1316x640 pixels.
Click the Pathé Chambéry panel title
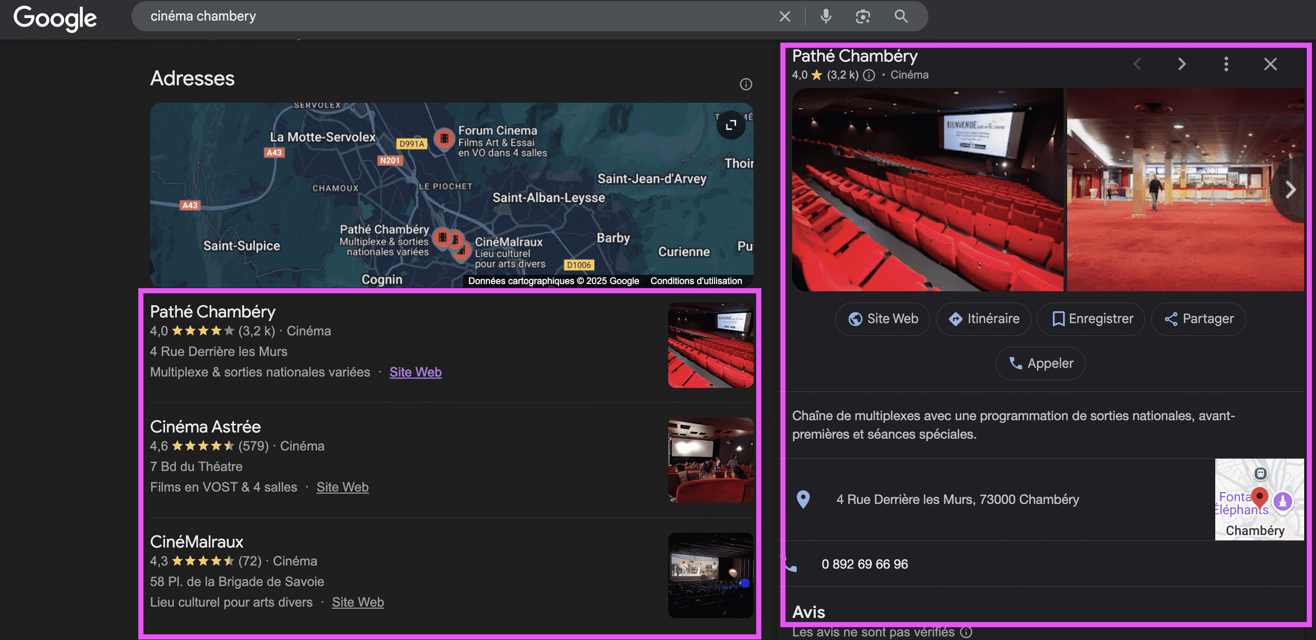coord(854,55)
